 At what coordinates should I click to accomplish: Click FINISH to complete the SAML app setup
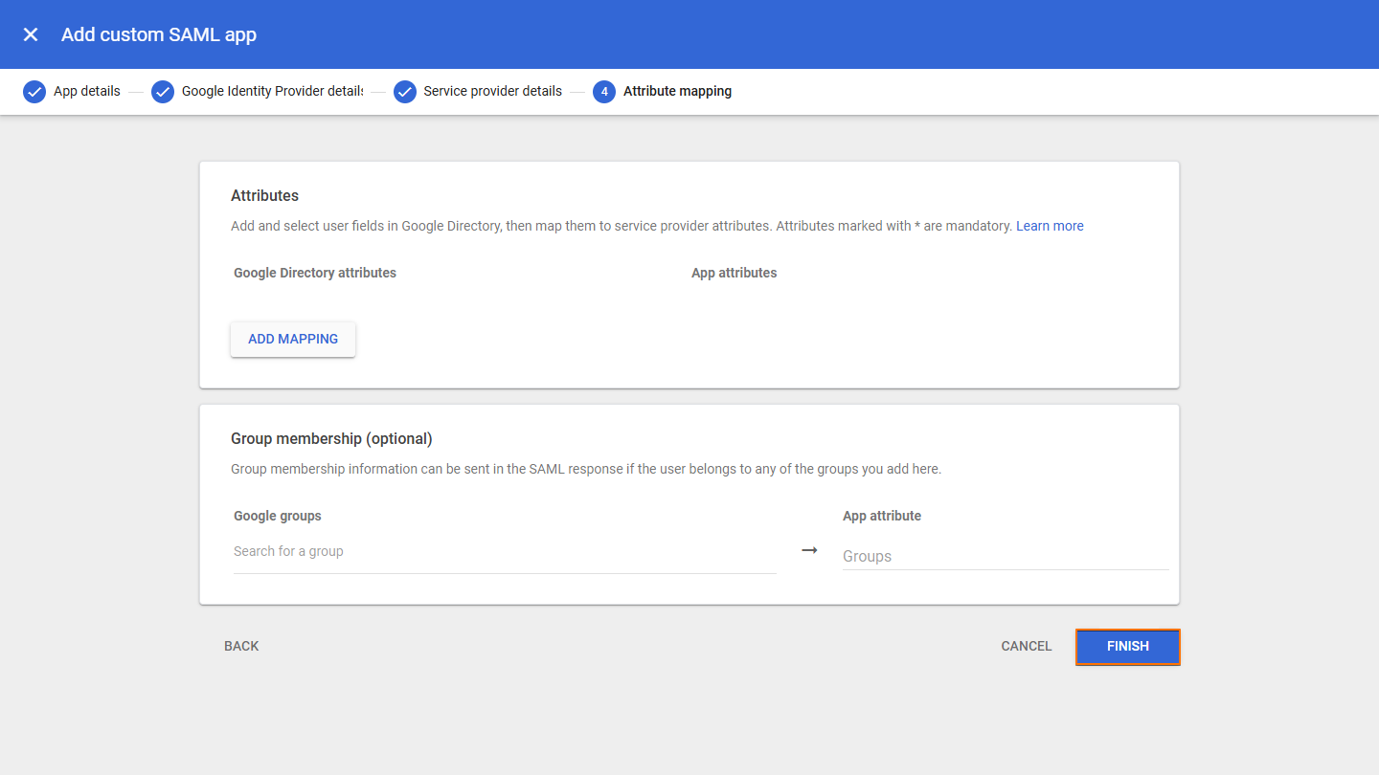pyautogui.click(x=1127, y=646)
